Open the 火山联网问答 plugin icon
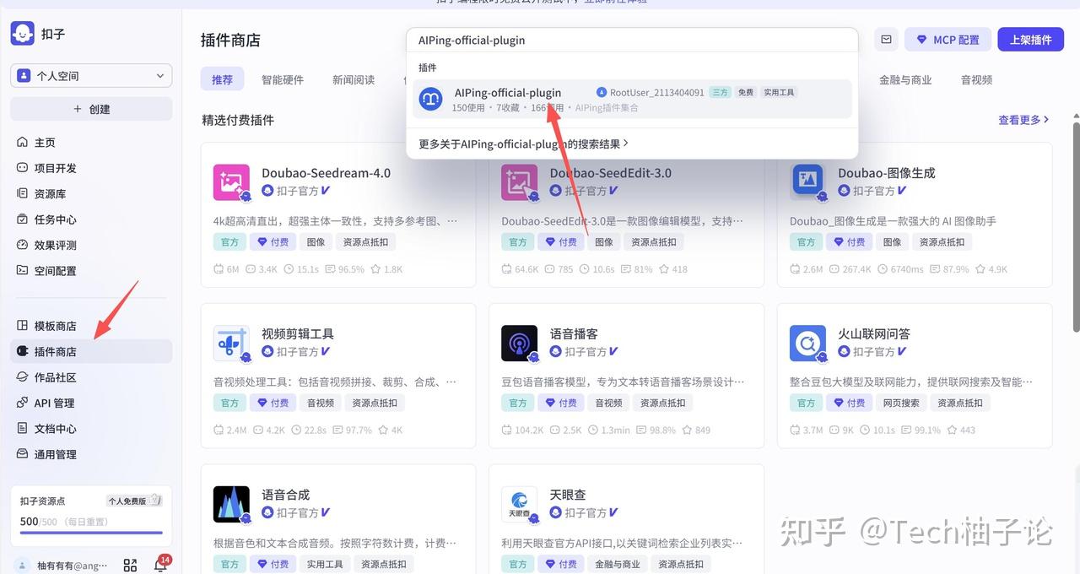Image resolution: width=1080 pixels, height=574 pixels. (808, 344)
